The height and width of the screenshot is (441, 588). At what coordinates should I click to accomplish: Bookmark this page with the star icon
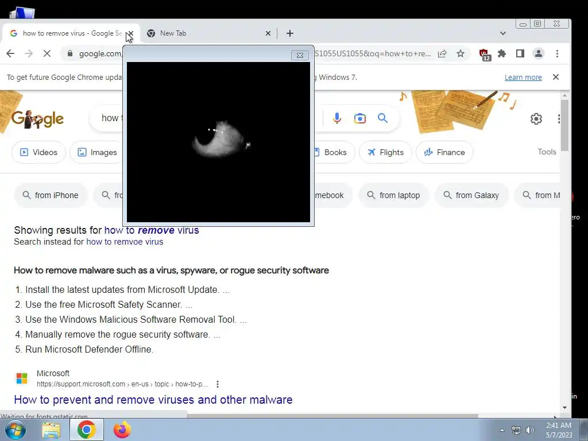[461, 53]
